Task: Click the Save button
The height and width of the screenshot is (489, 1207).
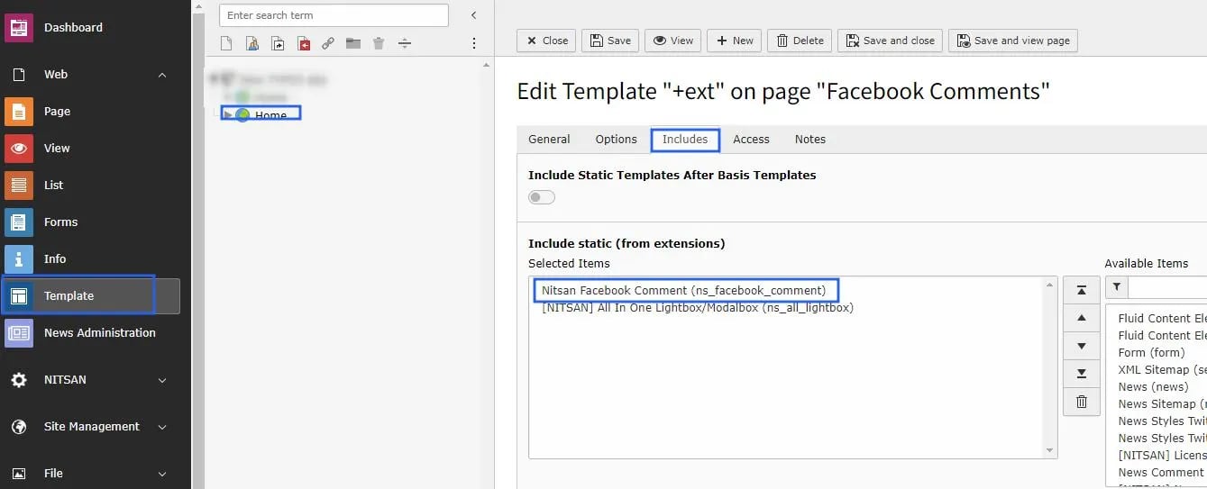Action: pyautogui.click(x=610, y=41)
